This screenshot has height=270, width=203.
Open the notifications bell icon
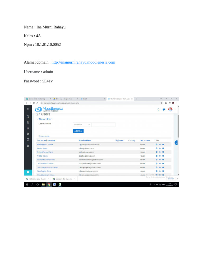click(x=158, y=109)
